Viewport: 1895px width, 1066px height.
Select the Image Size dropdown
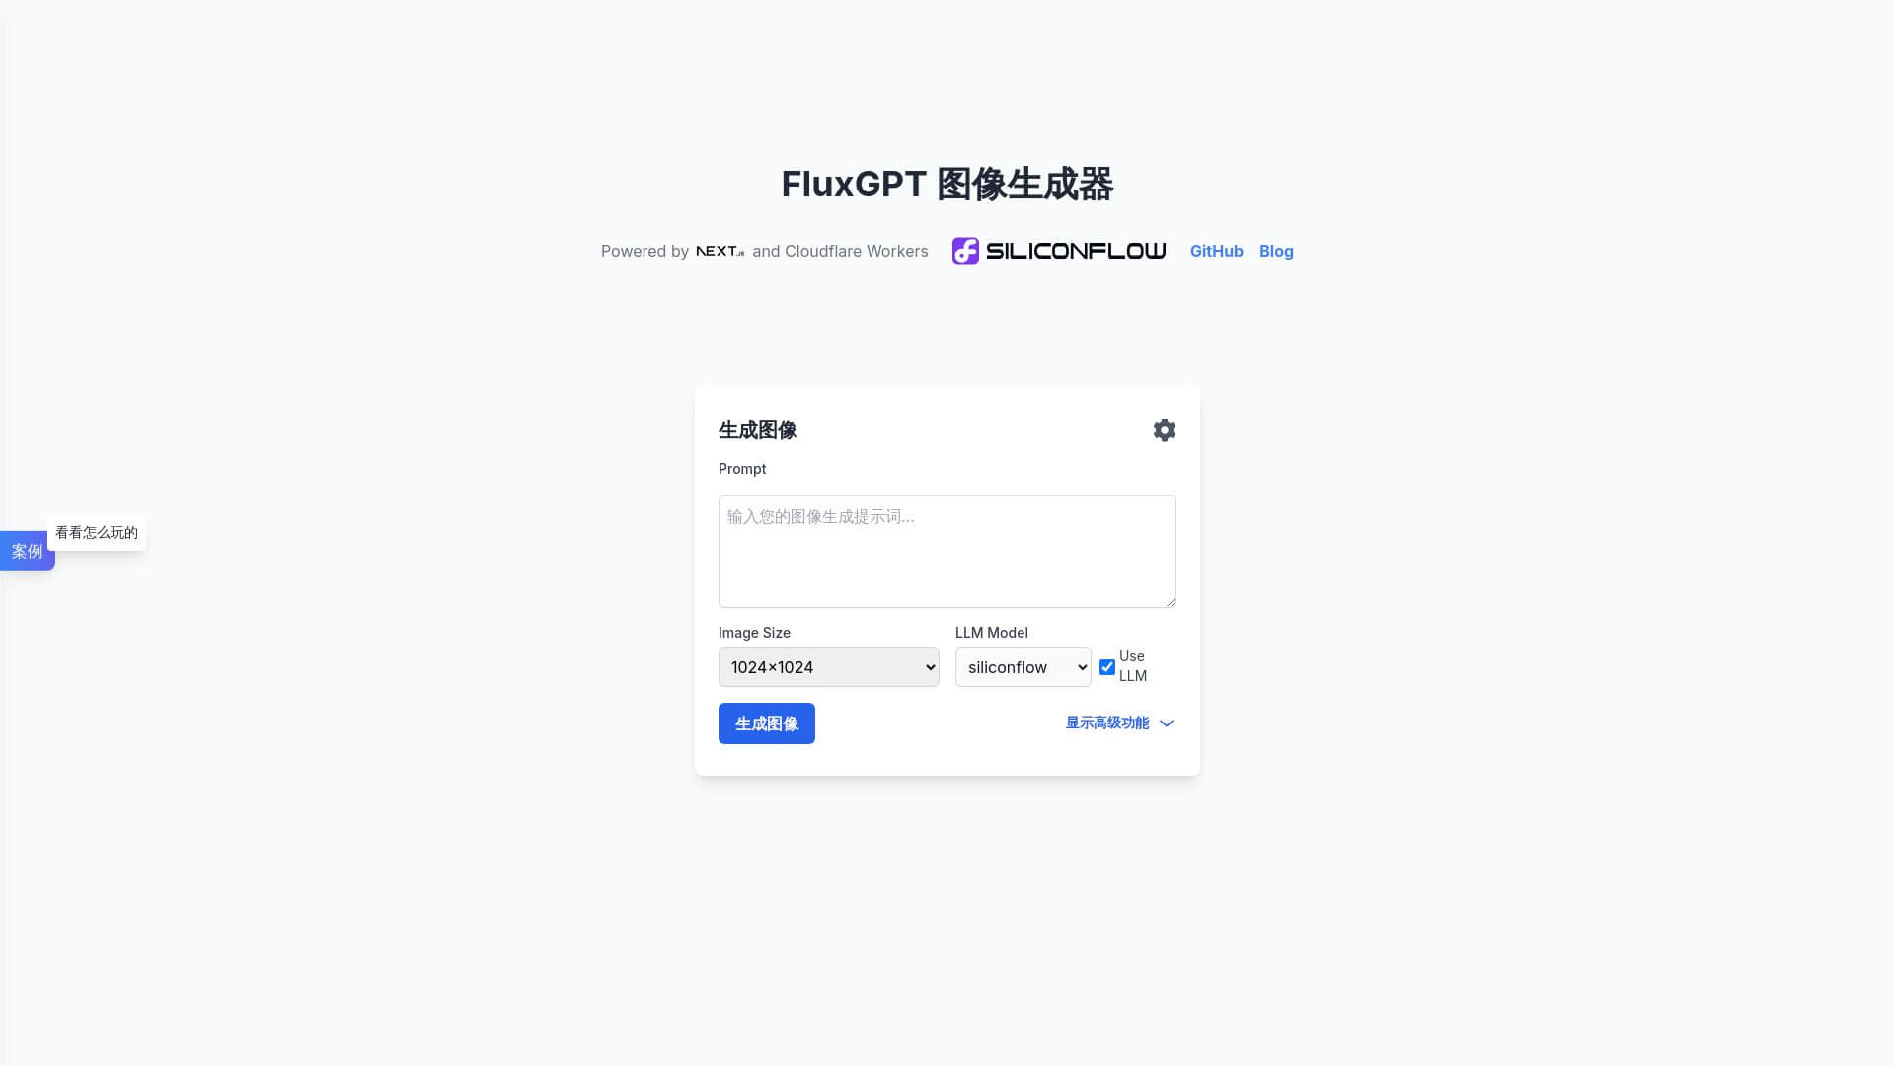(x=828, y=666)
